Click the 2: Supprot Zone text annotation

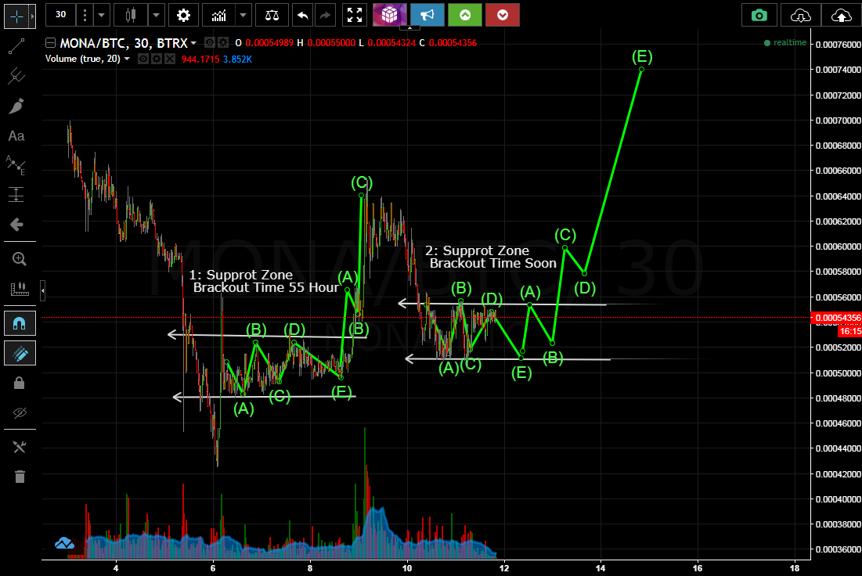(x=490, y=257)
